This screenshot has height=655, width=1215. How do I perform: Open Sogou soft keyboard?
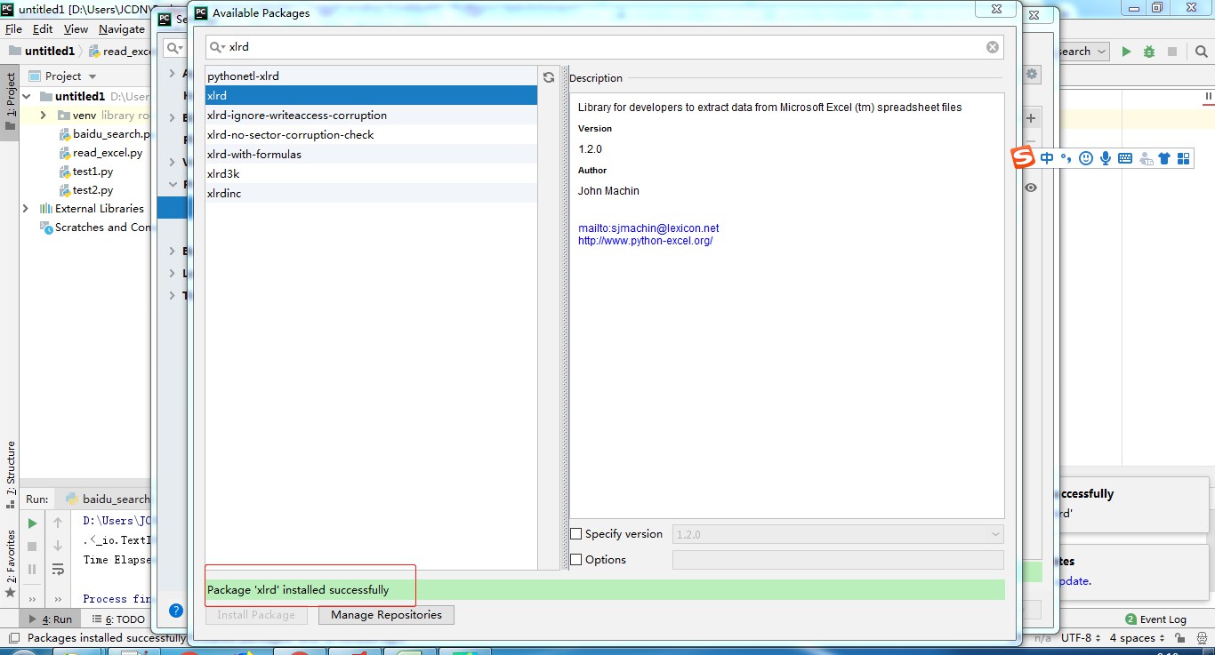pyautogui.click(x=1125, y=158)
